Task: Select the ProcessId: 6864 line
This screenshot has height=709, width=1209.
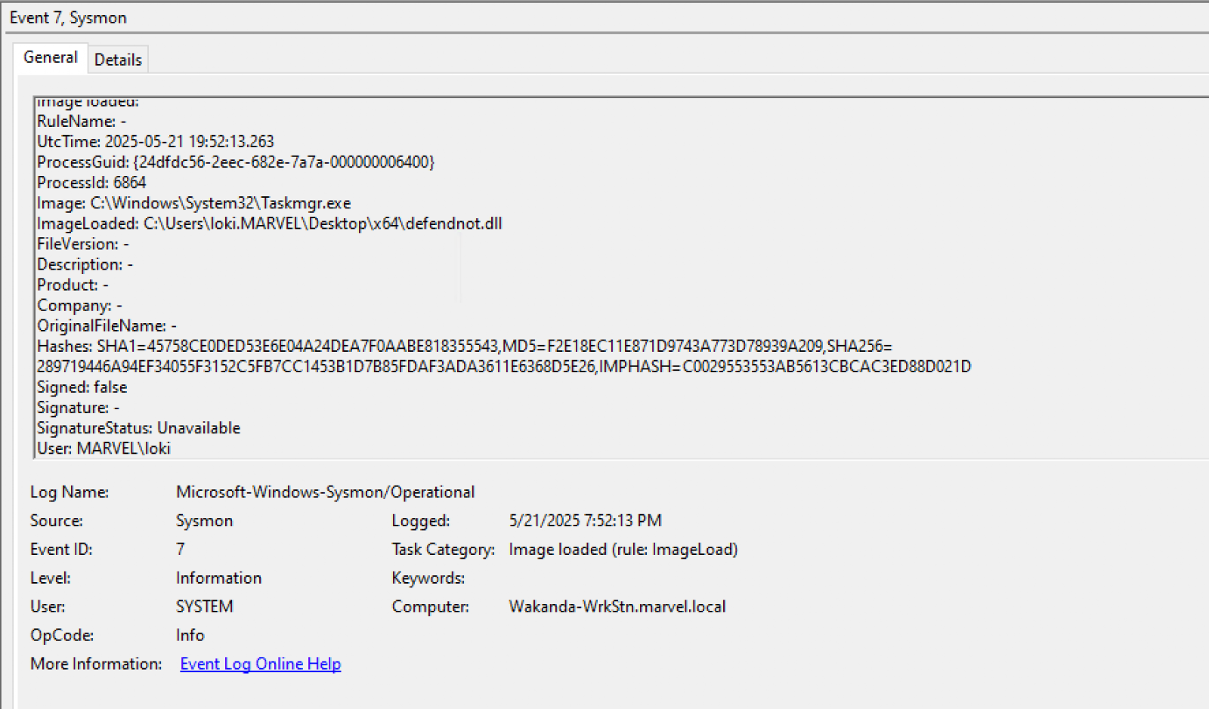Action: tap(91, 182)
